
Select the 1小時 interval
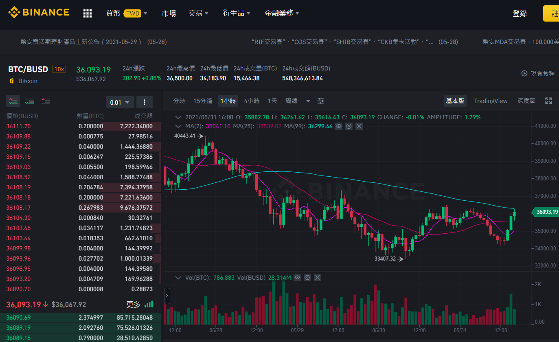click(228, 101)
